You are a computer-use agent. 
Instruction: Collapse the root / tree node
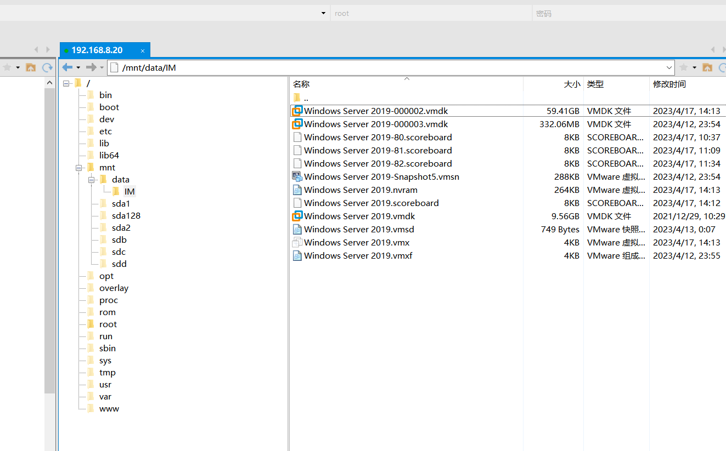(66, 83)
